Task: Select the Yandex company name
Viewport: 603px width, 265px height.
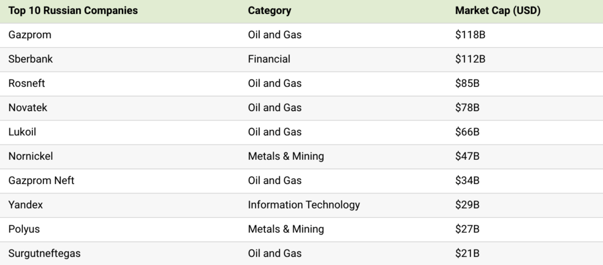Action: pos(26,204)
